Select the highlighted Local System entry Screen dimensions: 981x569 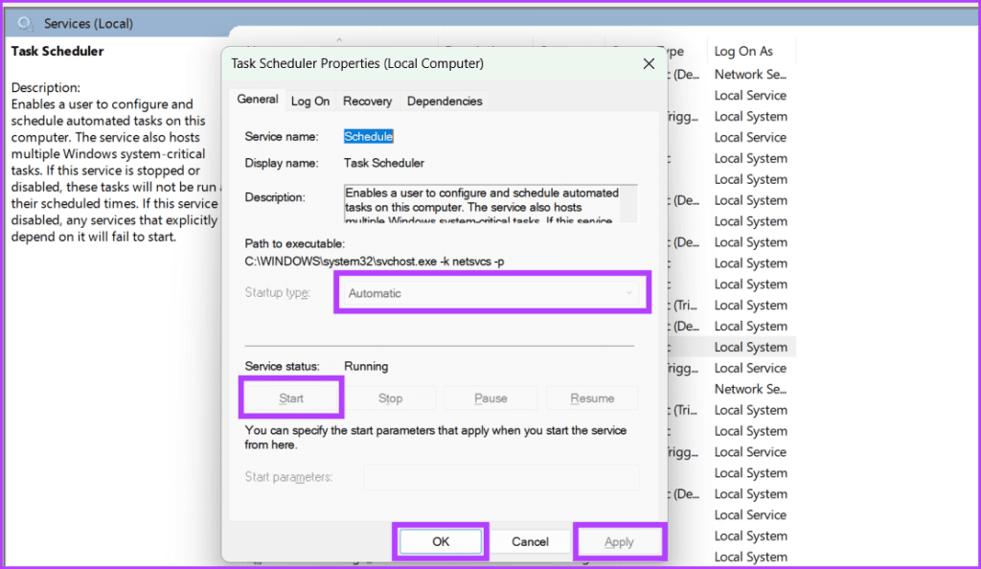(x=751, y=346)
